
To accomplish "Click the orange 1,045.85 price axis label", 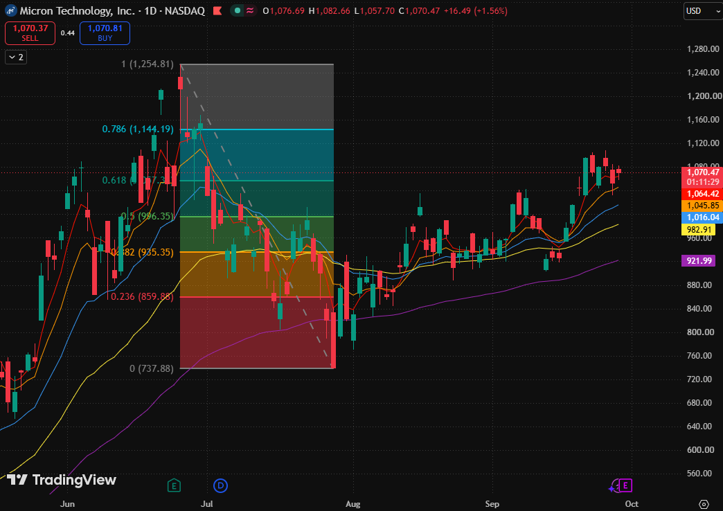I will (x=702, y=206).
